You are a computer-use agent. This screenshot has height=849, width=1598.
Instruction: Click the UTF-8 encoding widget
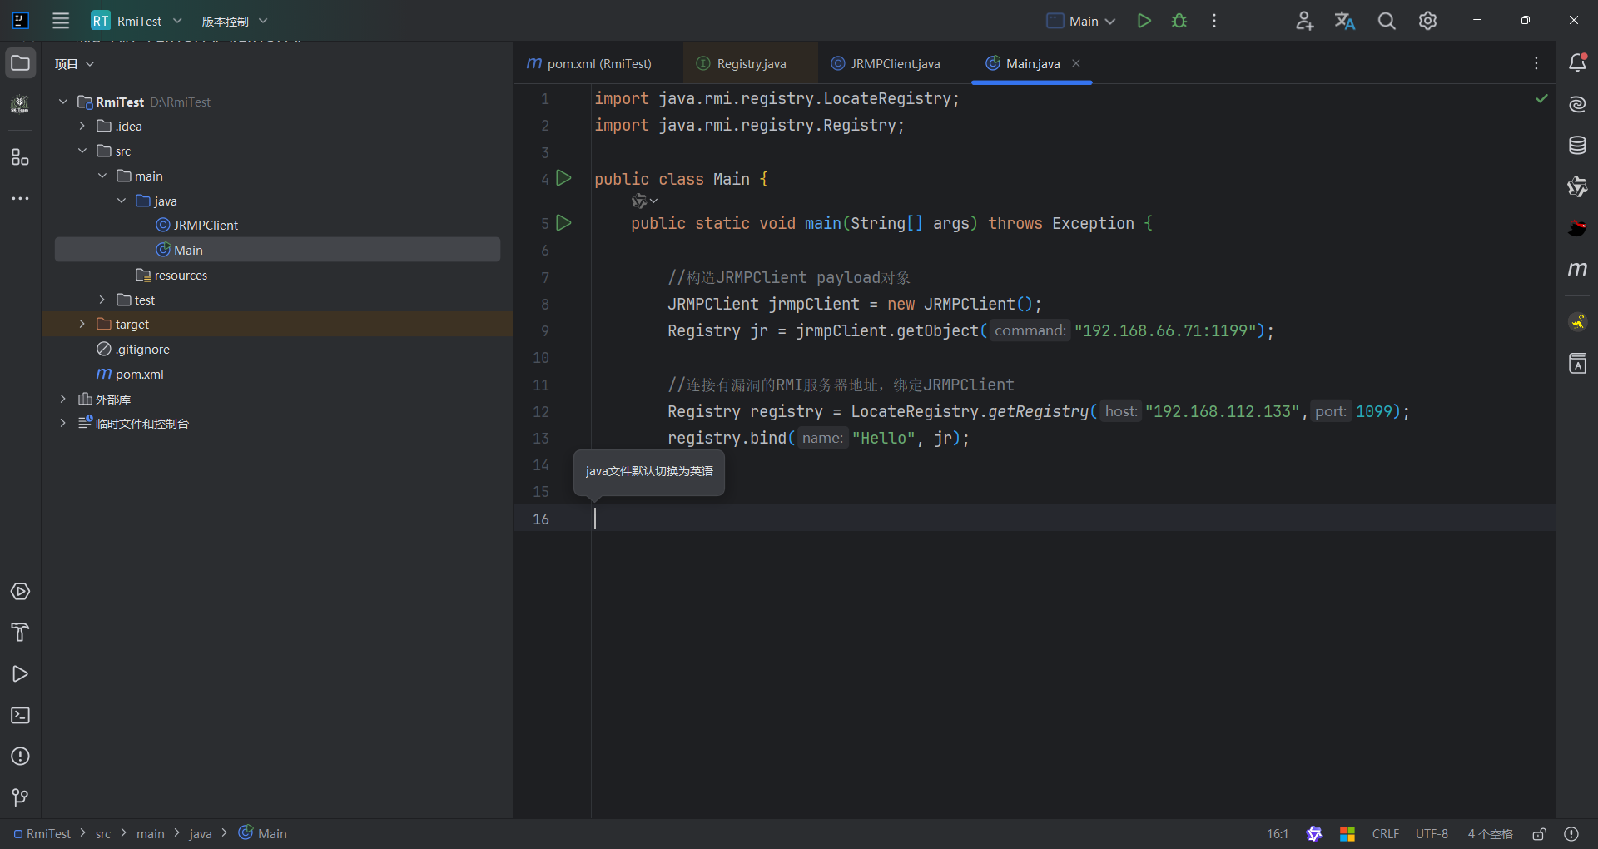coord(1432,834)
